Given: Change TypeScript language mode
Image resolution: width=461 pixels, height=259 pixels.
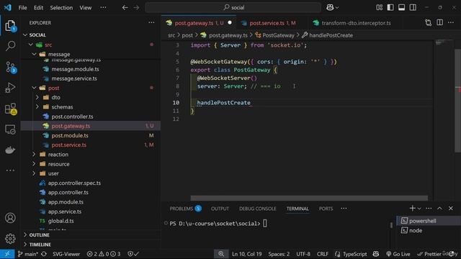Looking at the screenshot, I should [354, 254].
